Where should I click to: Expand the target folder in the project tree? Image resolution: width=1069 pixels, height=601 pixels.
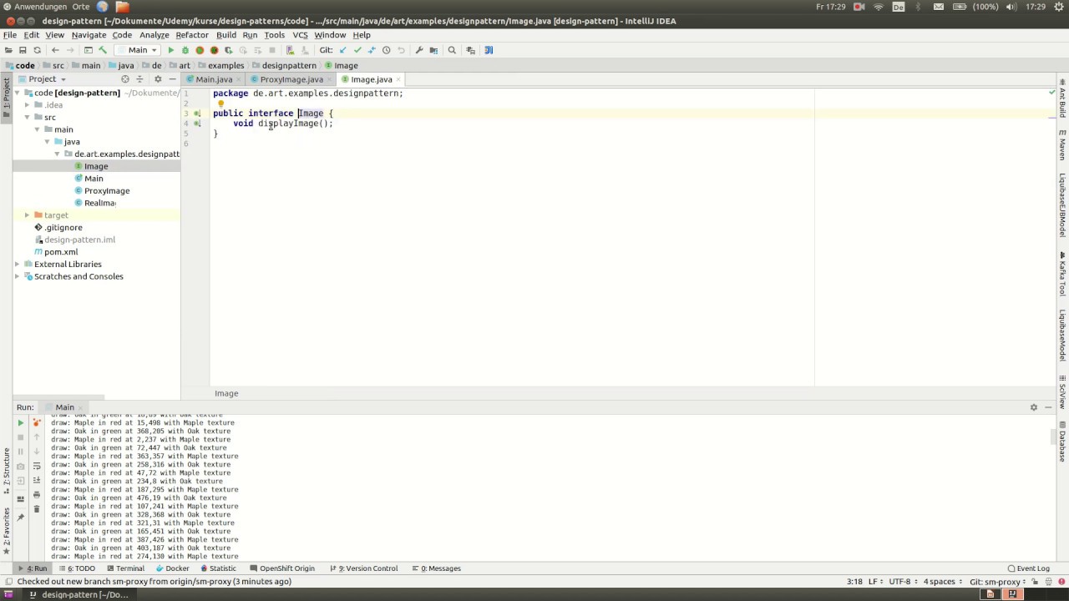[27, 215]
